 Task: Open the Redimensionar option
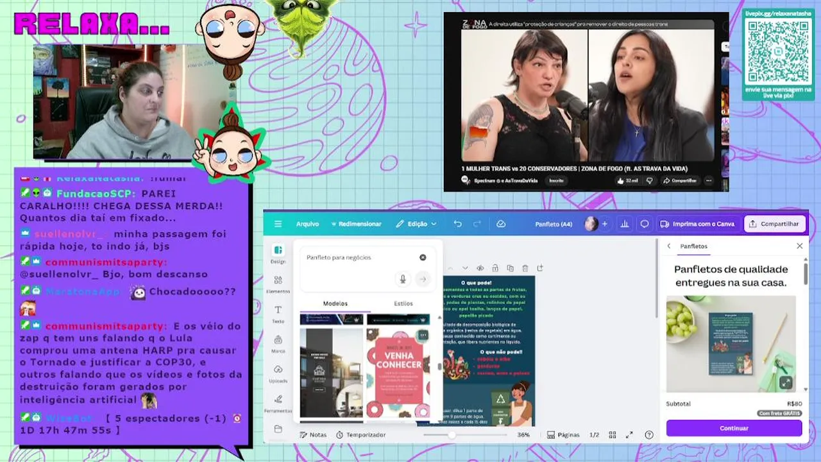(355, 224)
